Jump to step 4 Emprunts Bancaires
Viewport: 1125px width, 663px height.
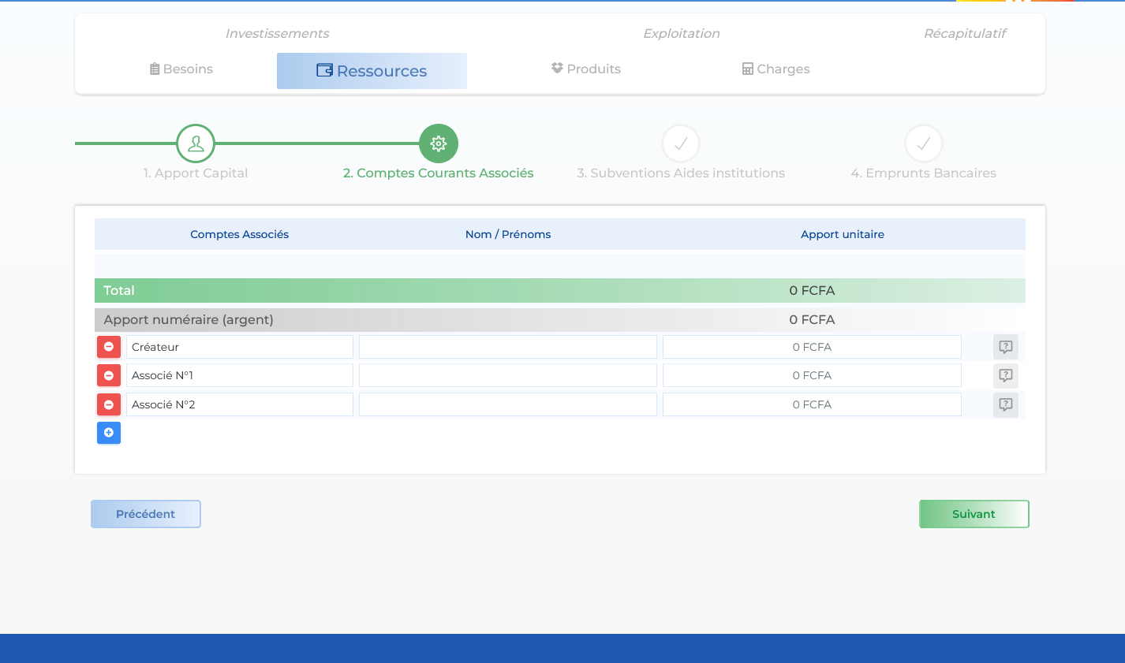click(x=923, y=143)
